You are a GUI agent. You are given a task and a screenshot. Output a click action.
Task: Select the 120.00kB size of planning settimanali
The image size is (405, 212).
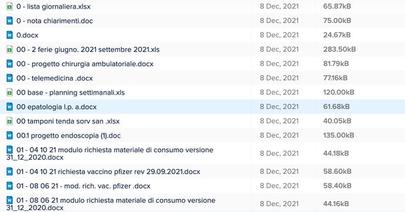[338, 92]
